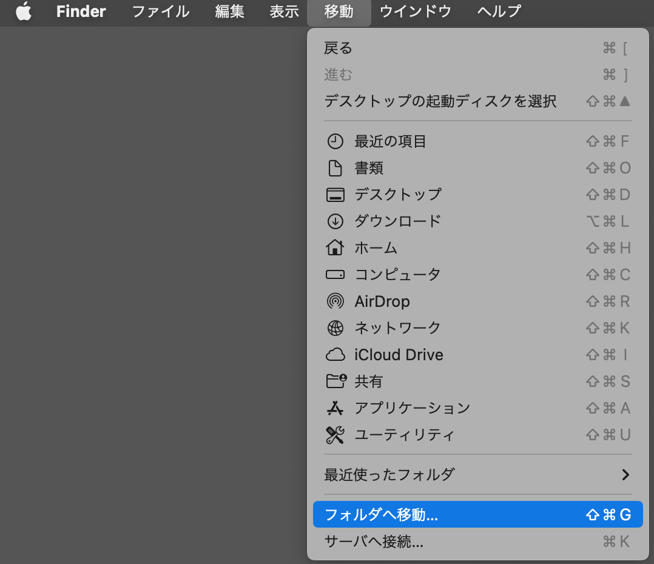Select 最近の項目 label
Image resolution: width=654 pixels, height=564 pixels.
390,141
